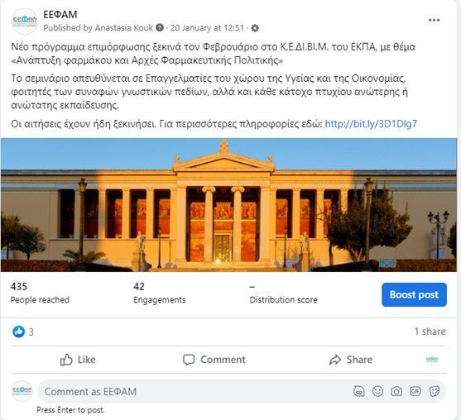
Task: Open the university building photo
Action: 228,205
